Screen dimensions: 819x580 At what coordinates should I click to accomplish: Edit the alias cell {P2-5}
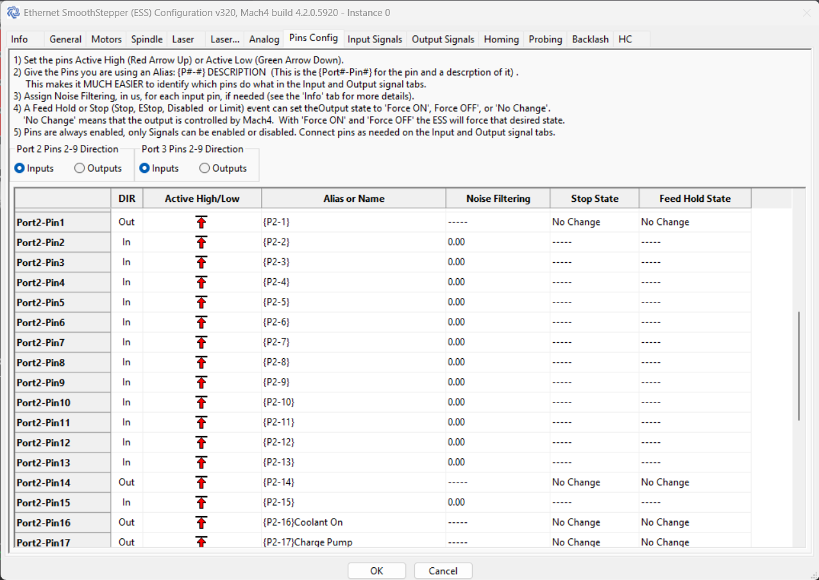pos(353,302)
